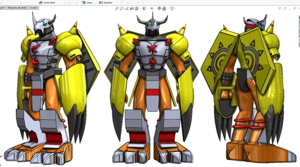Restore down the document window
Viewport: 300px width, 167px height.
(x=295, y=8)
